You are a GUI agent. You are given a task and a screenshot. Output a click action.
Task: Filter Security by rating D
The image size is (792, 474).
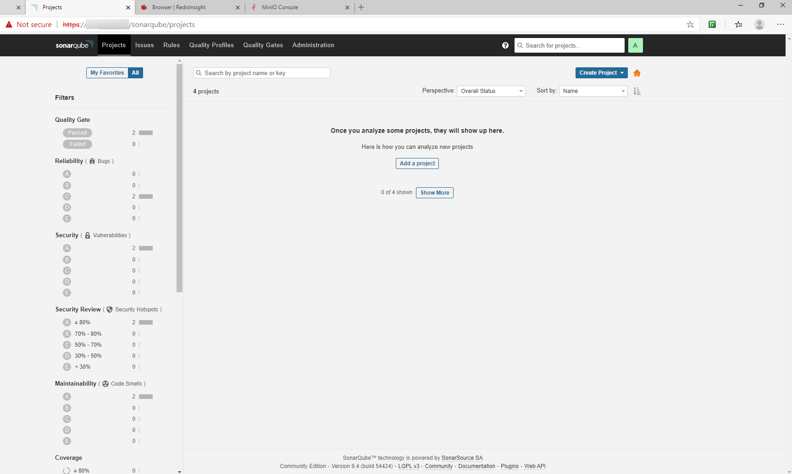click(67, 282)
